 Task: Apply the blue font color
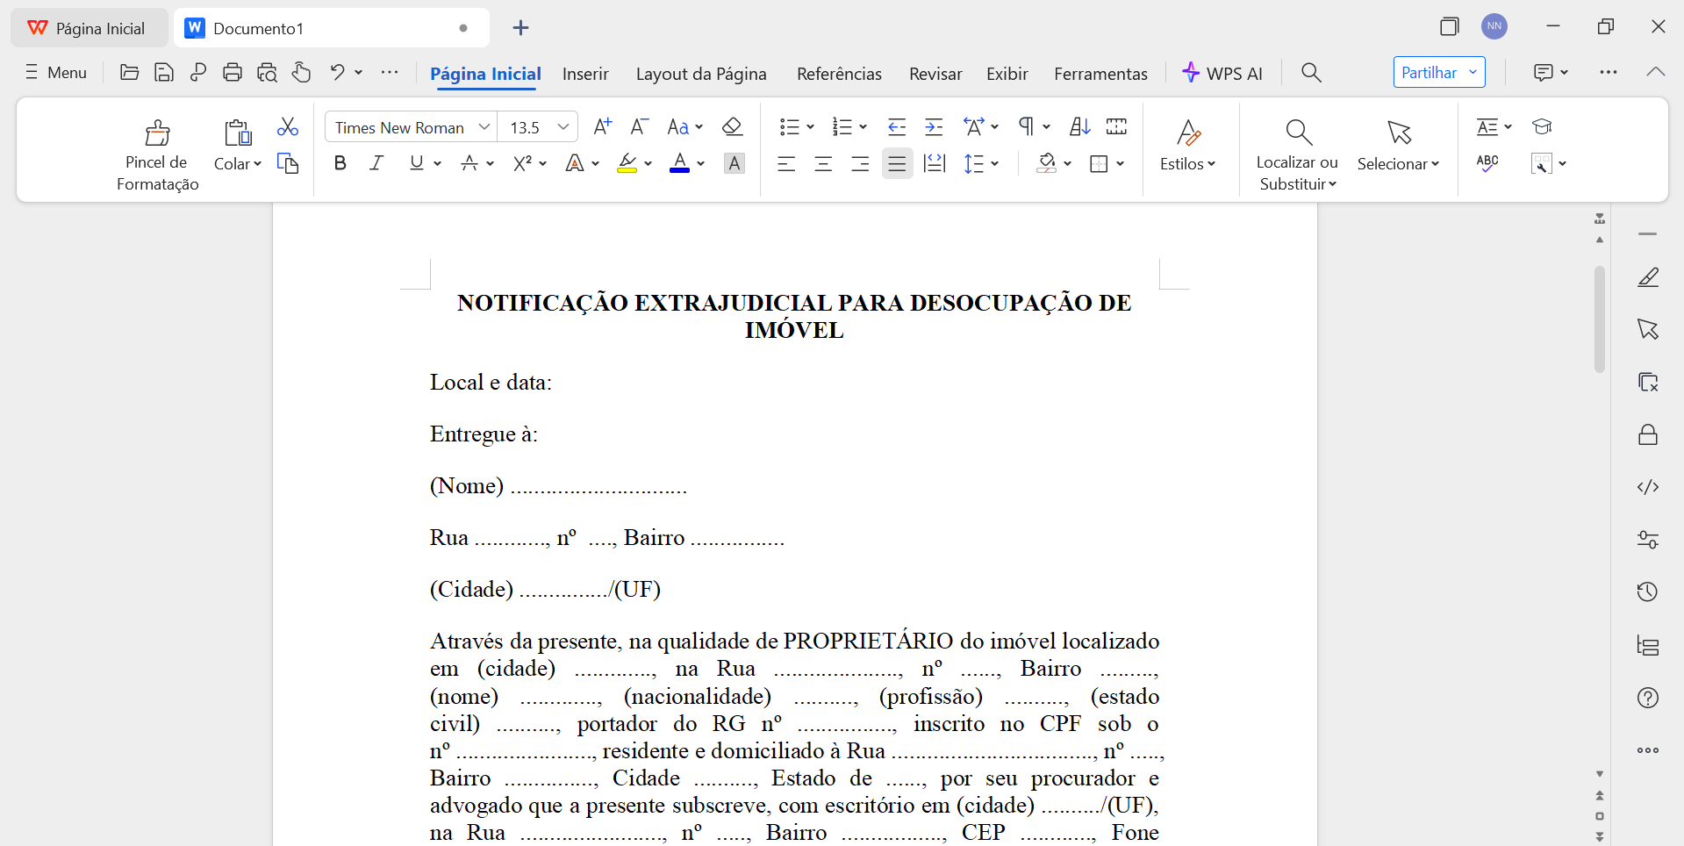tap(679, 163)
